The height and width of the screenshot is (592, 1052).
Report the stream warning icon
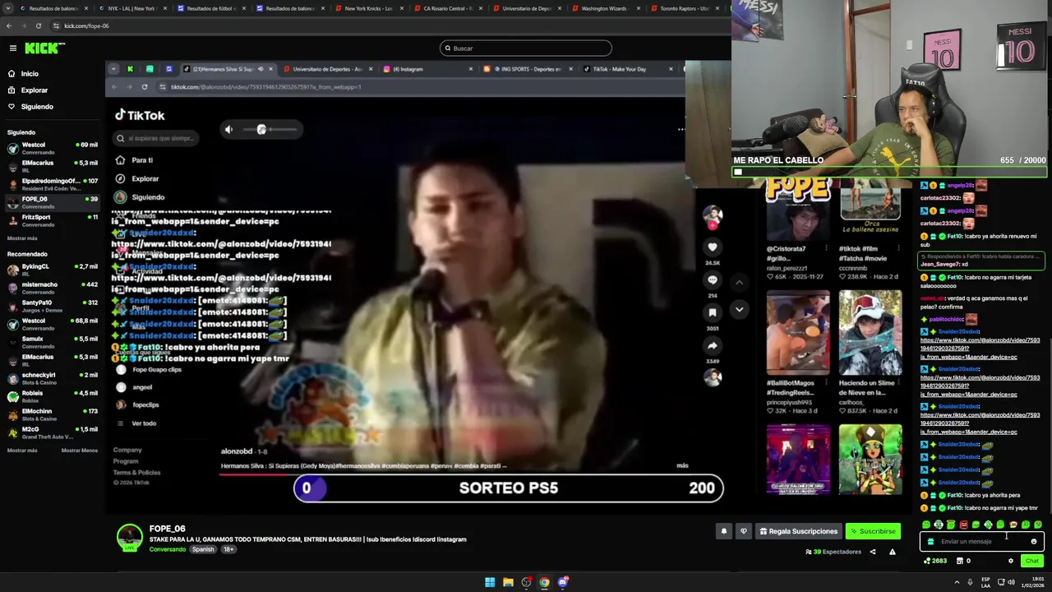pos(892,552)
